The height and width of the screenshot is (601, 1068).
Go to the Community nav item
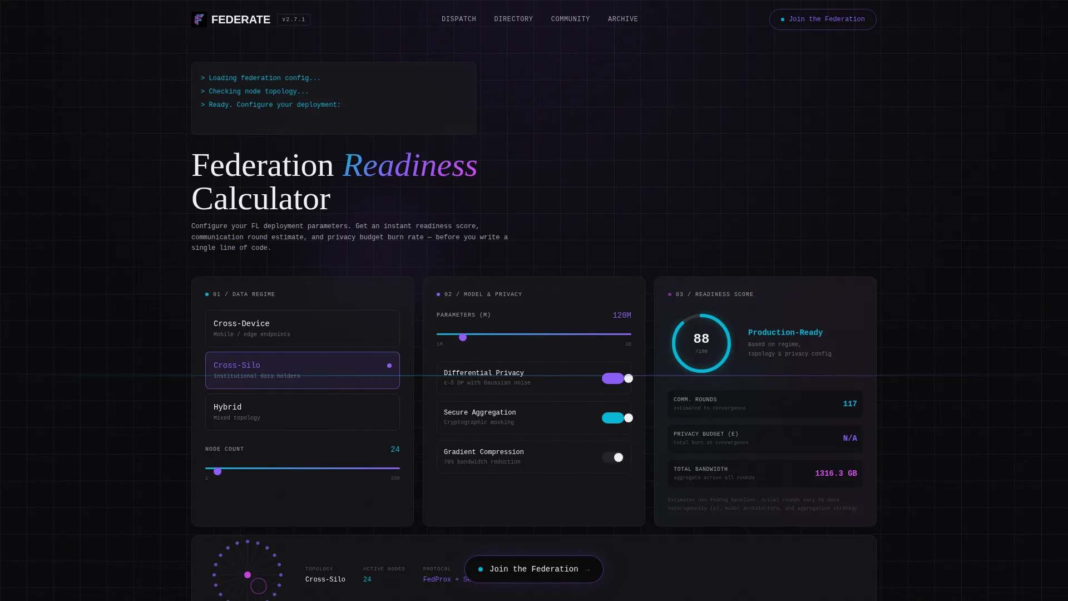[x=570, y=19]
